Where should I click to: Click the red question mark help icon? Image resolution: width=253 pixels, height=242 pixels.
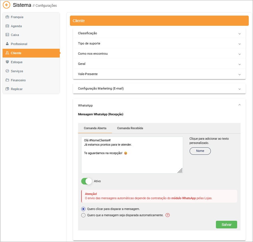pyautogui.click(x=168, y=215)
